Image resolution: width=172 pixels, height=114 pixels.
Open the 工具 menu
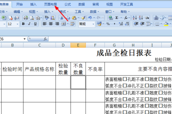click(x=79, y=12)
